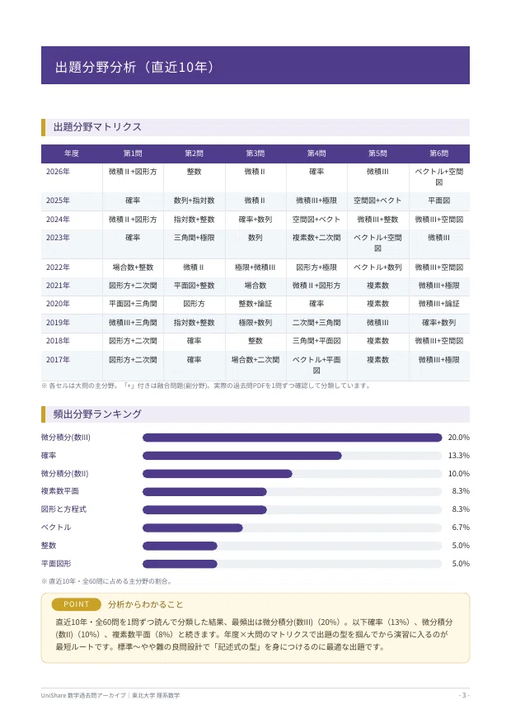The image size is (511, 724).
Task: Click the 整数+論証 cell
Action: pyautogui.click(x=255, y=303)
